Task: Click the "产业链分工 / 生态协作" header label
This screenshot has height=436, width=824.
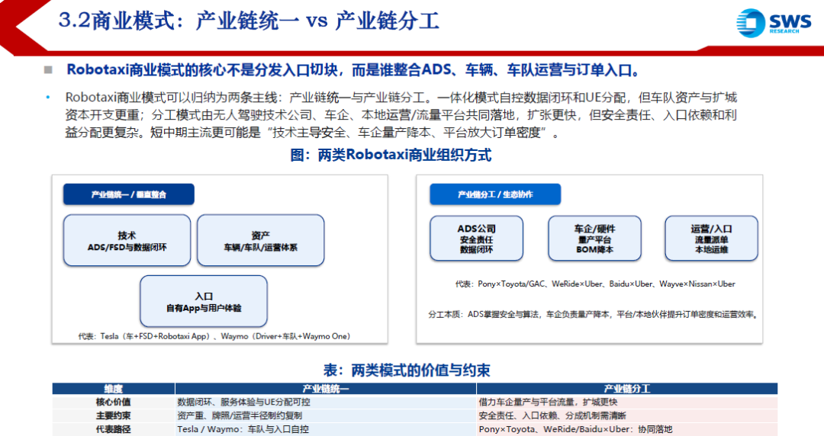Action: click(x=495, y=194)
